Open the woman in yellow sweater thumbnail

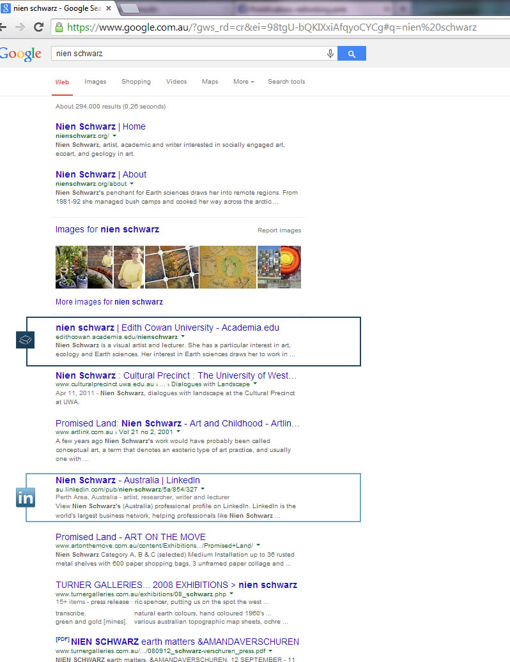click(x=129, y=267)
